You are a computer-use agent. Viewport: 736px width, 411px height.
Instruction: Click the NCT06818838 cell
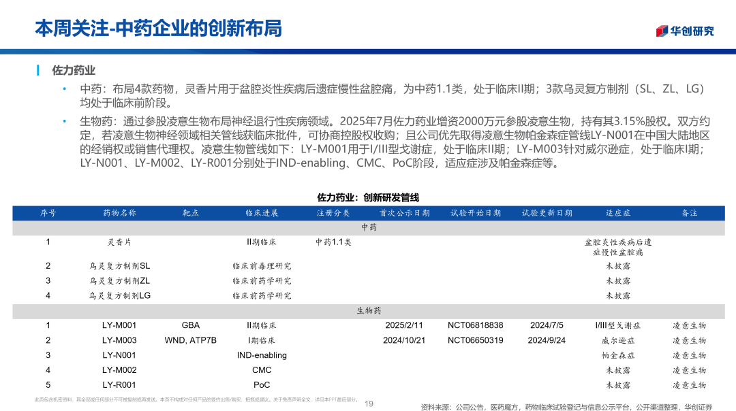click(476, 325)
